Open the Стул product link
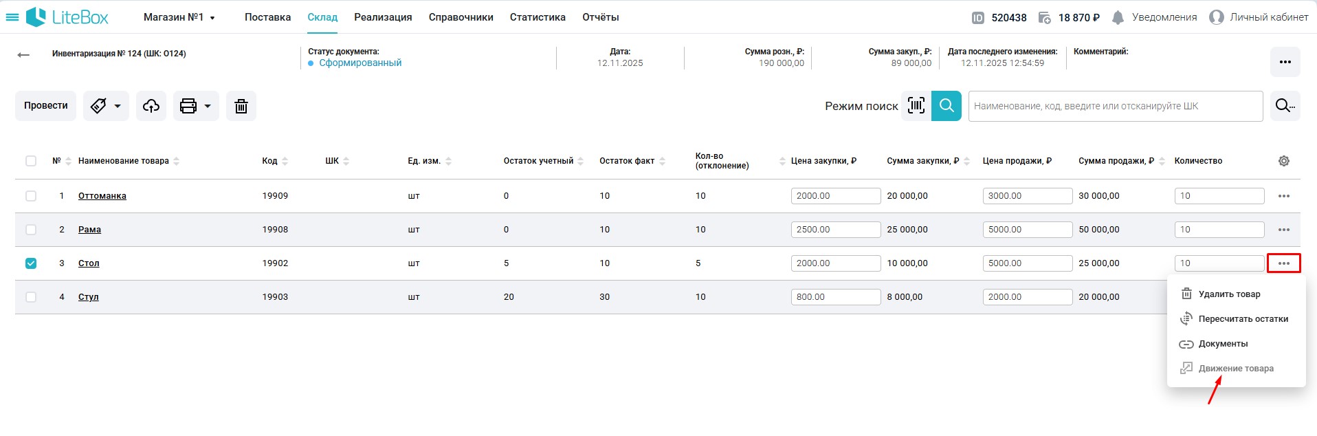The image size is (1317, 436). point(88,297)
